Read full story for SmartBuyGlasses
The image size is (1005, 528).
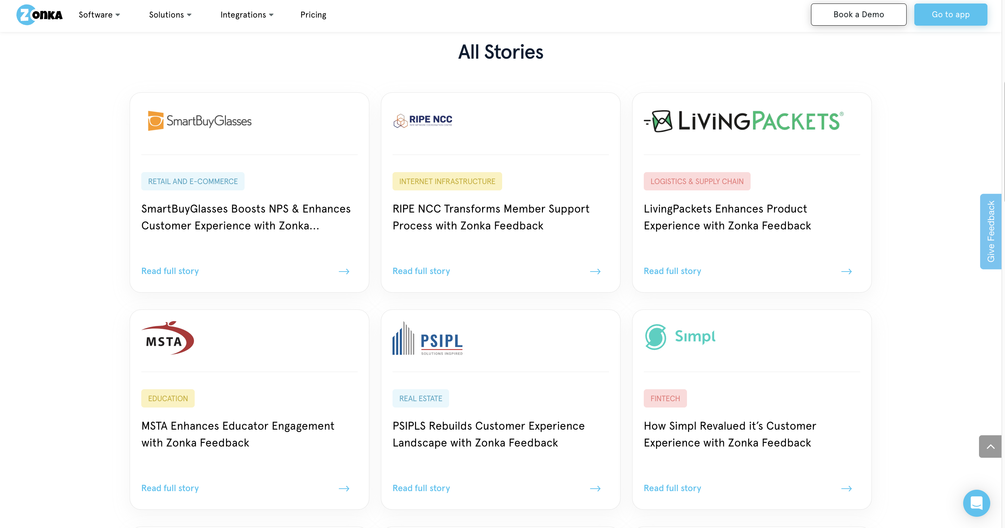[170, 271]
